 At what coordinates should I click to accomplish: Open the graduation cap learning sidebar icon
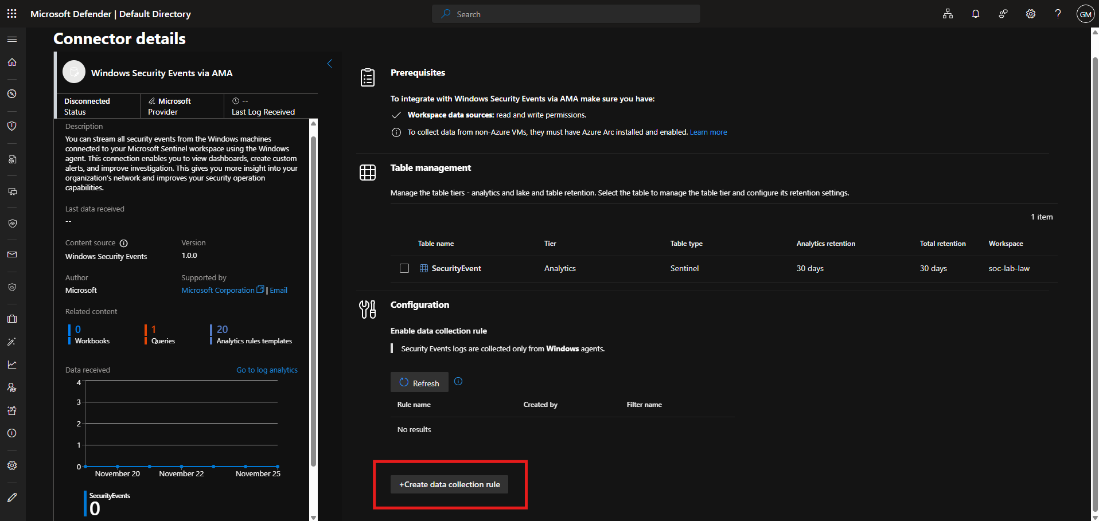(12, 387)
